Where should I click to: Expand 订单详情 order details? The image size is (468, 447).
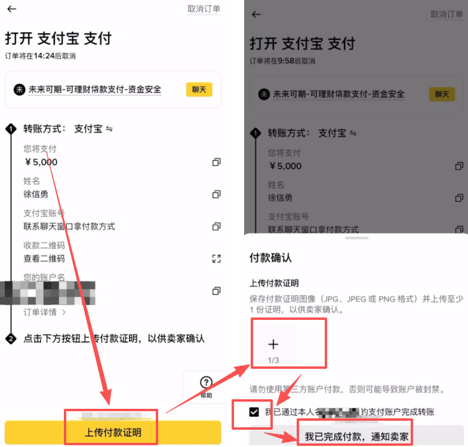pyautogui.click(x=45, y=312)
